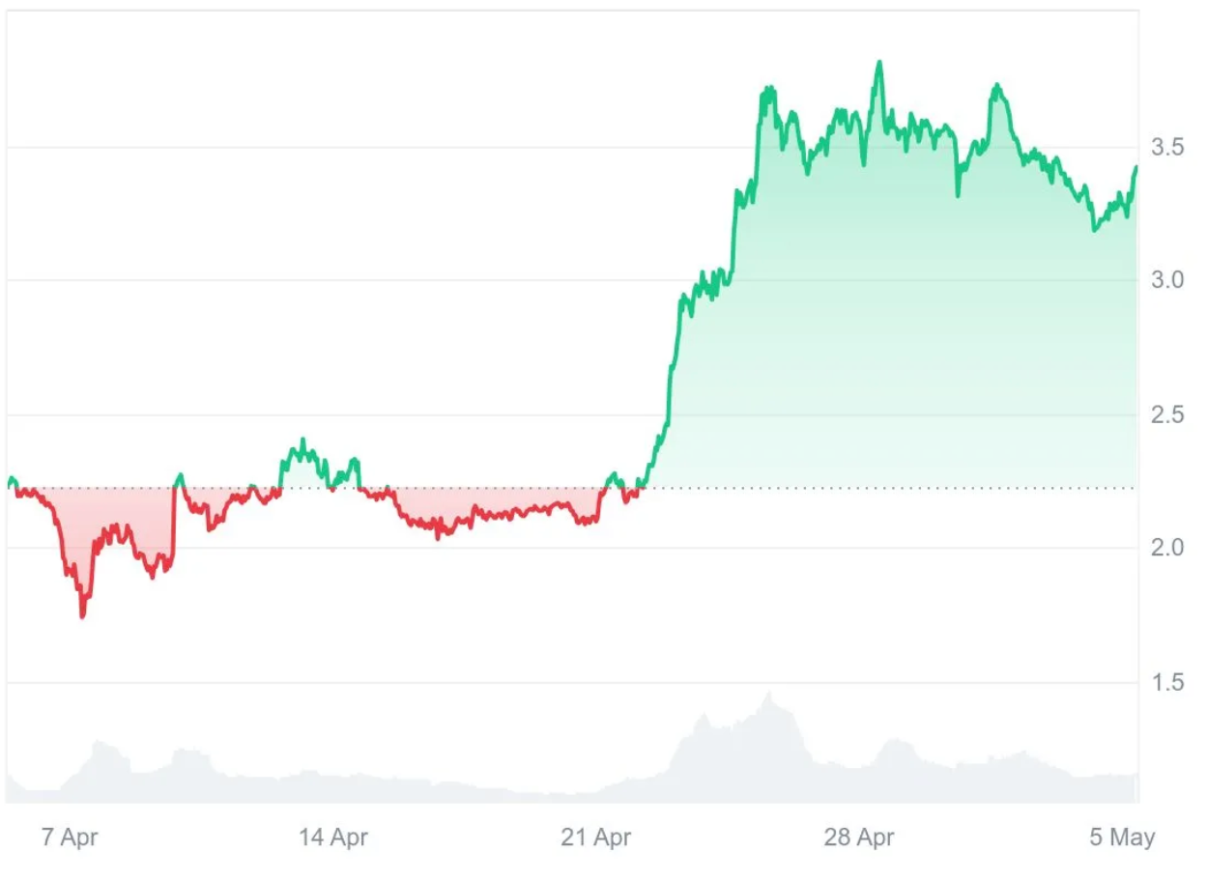Select the 14 Apr date label
This screenshot has height=881, width=1208.
[333, 837]
